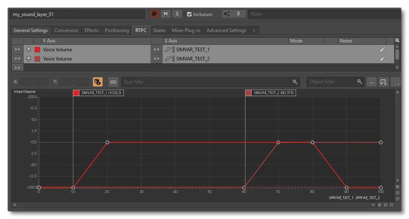Click the link chain icon beside Text Filter
The width and height of the screenshot is (409, 219).
113,82
